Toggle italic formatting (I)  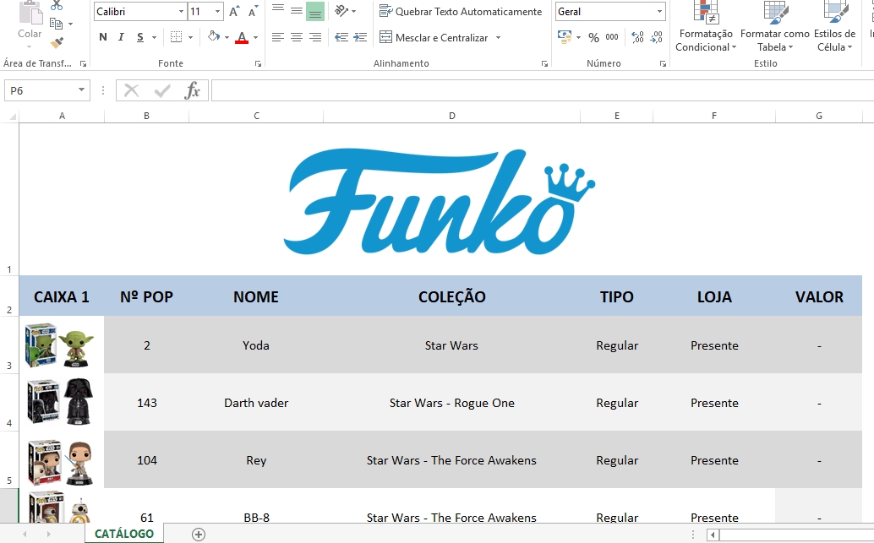tap(122, 37)
